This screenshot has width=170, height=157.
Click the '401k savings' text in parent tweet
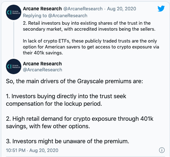pyautogui.click(x=48, y=53)
